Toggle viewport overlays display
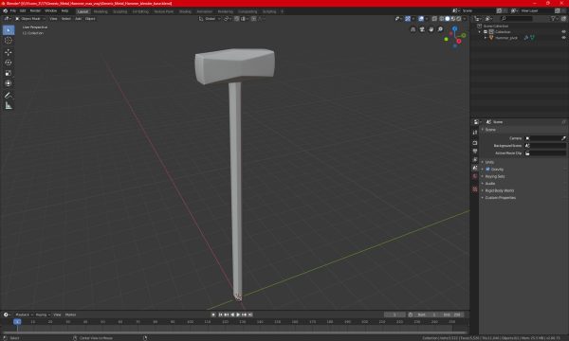The height and width of the screenshot is (341, 569). click(421, 19)
